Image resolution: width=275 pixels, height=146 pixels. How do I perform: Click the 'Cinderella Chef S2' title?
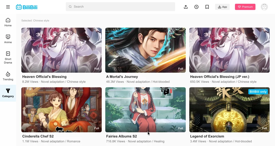38,136
